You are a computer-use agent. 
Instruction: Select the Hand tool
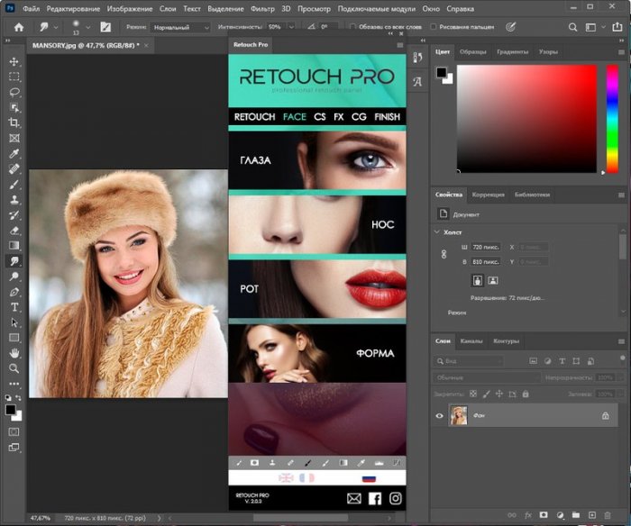tap(14, 353)
